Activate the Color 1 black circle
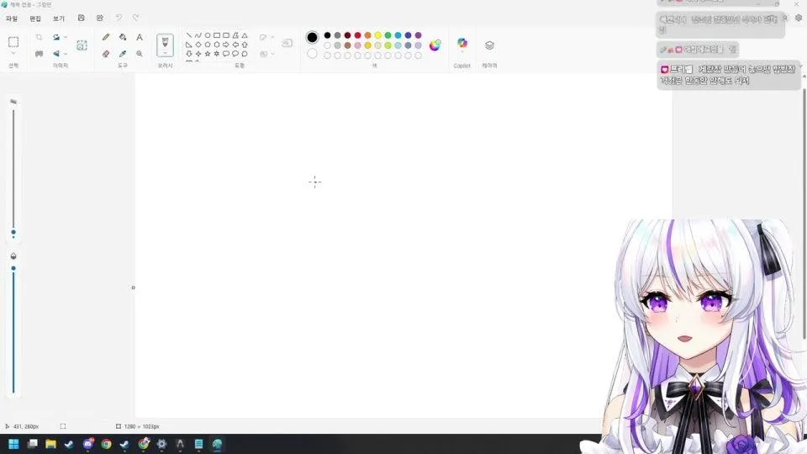The width and height of the screenshot is (807, 454). click(x=312, y=37)
